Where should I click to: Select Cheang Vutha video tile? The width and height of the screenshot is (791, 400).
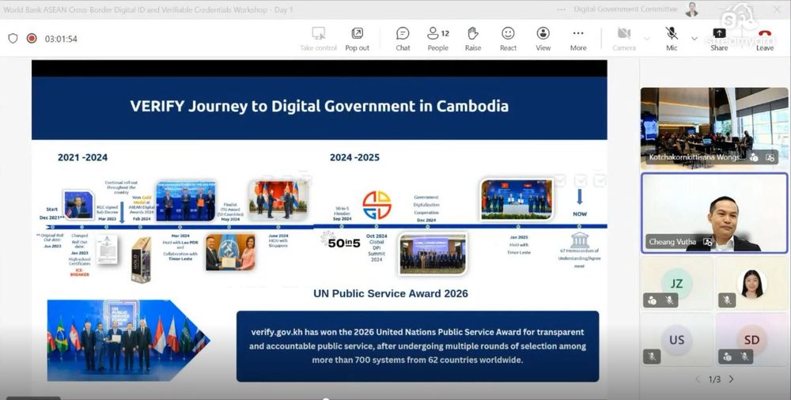[x=713, y=213]
